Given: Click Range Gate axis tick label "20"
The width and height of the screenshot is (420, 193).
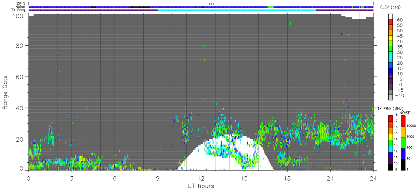Looking at the screenshot, I should (19, 139).
